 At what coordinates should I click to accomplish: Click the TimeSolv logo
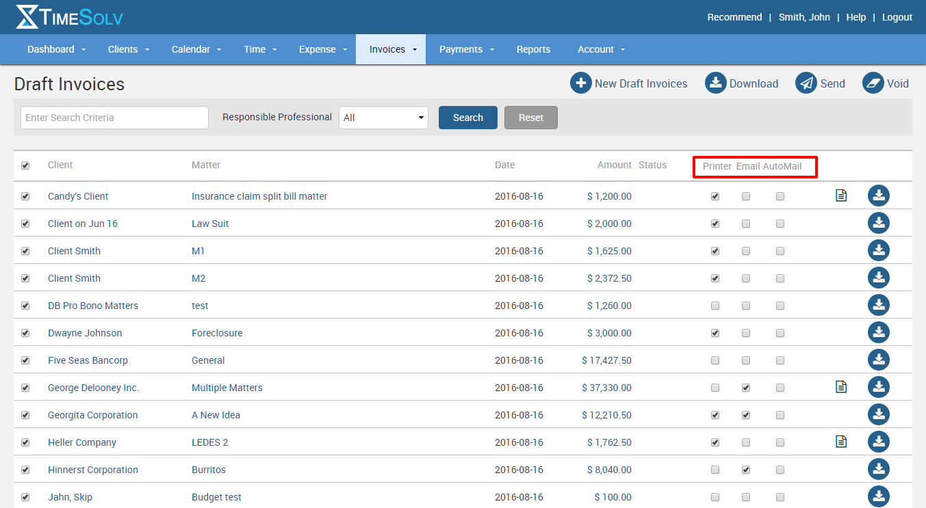pyautogui.click(x=69, y=17)
